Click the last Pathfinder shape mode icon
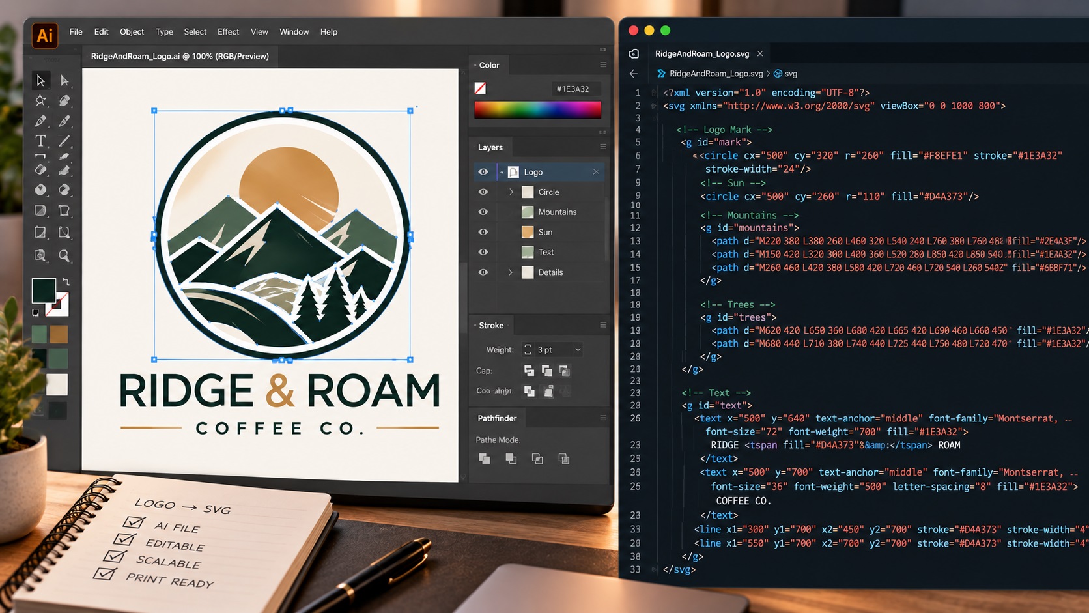1089x613 pixels. click(563, 459)
